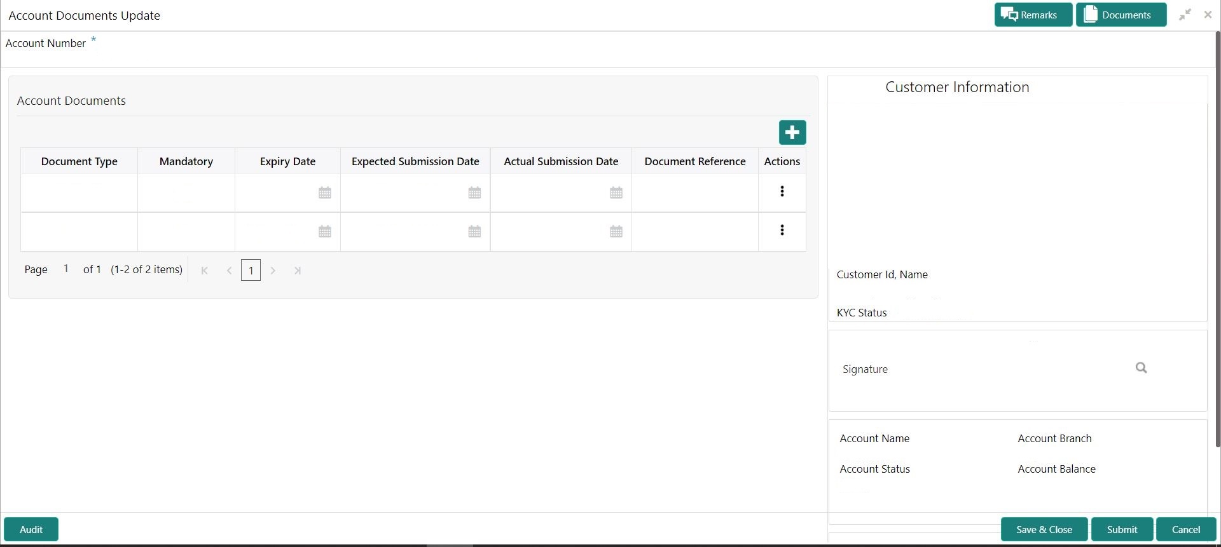Select page 1 in pagination
The image size is (1221, 547).
coord(251,271)
